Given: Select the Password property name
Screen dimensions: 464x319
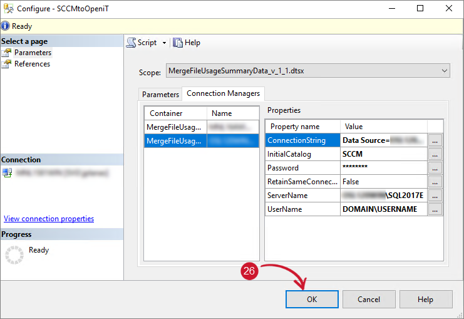Looking at the screenshot, I should click(x=302, y=168).
